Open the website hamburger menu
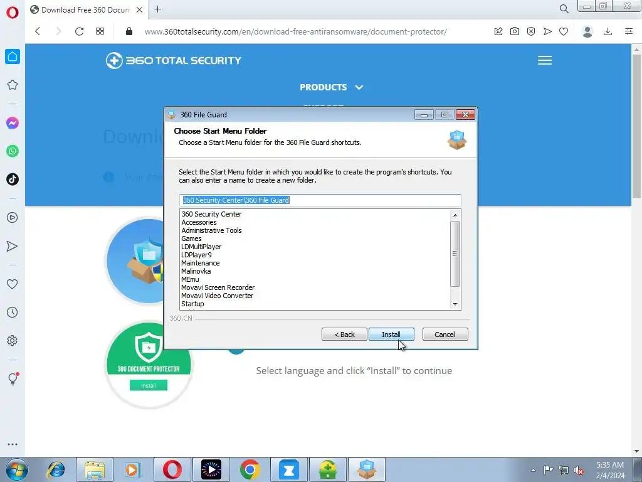This screenshot has height=482, width=642. (545, 60)
